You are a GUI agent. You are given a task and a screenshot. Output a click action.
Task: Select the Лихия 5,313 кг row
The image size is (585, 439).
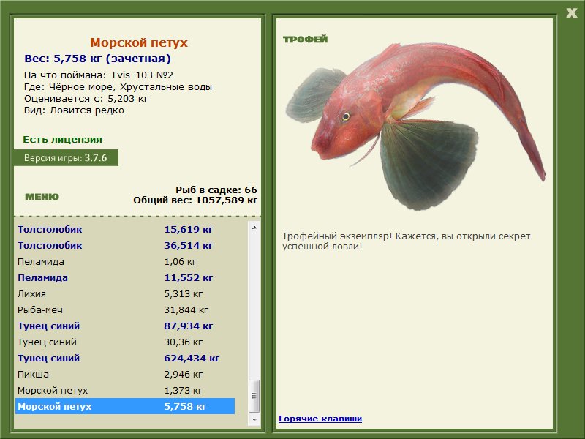[125, 293]
